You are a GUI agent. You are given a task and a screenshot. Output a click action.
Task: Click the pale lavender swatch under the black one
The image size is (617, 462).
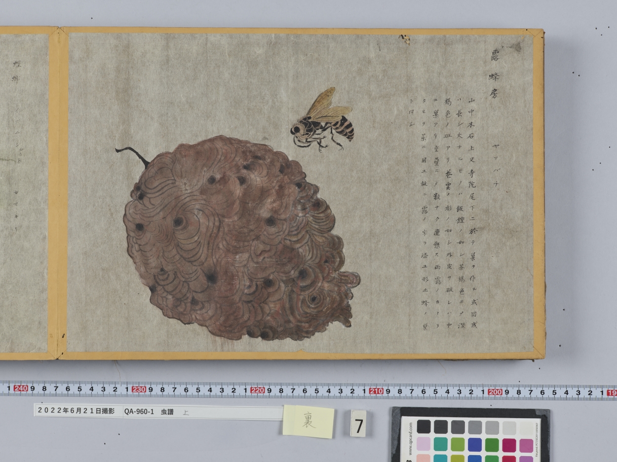[424, 444]
